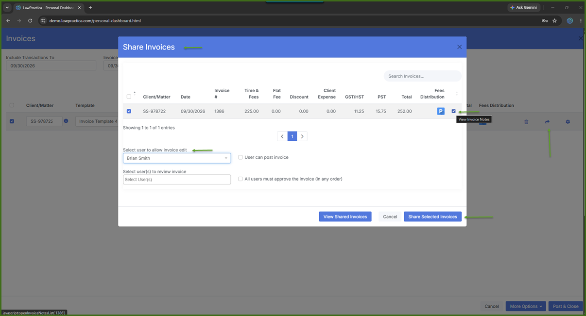Click the Include Transactions To date field

(51, 66)
